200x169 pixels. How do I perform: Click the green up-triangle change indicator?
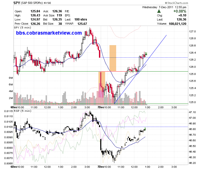click(x=159, y=11)
